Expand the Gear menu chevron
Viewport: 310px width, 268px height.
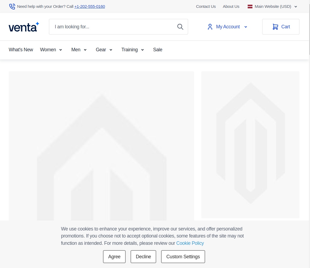coord(111,50)
